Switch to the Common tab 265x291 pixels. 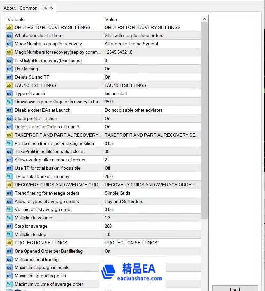tap(28, 8)
